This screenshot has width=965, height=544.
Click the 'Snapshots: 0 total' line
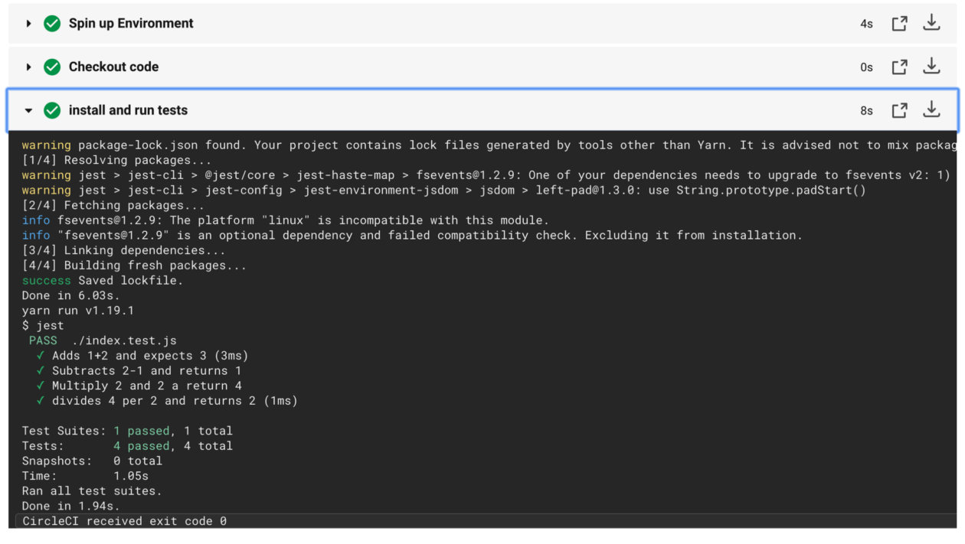(92, 461)
